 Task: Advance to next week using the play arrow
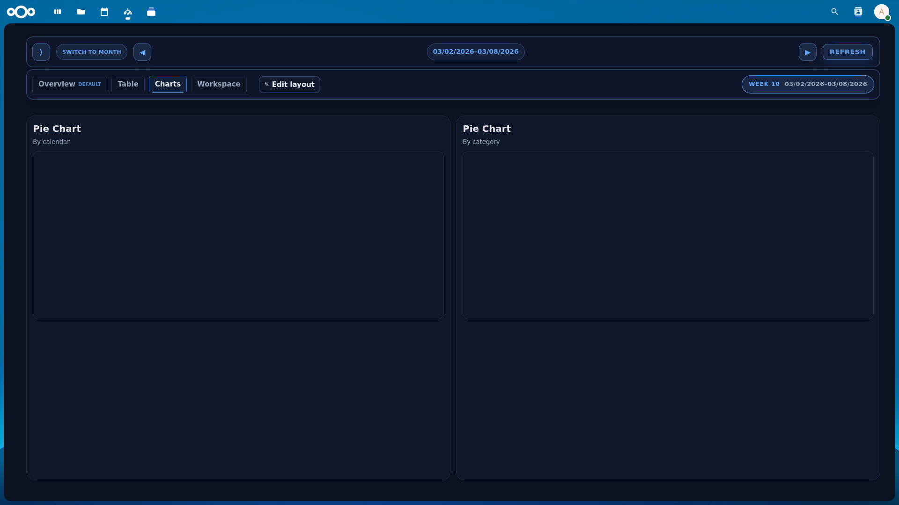807,51
